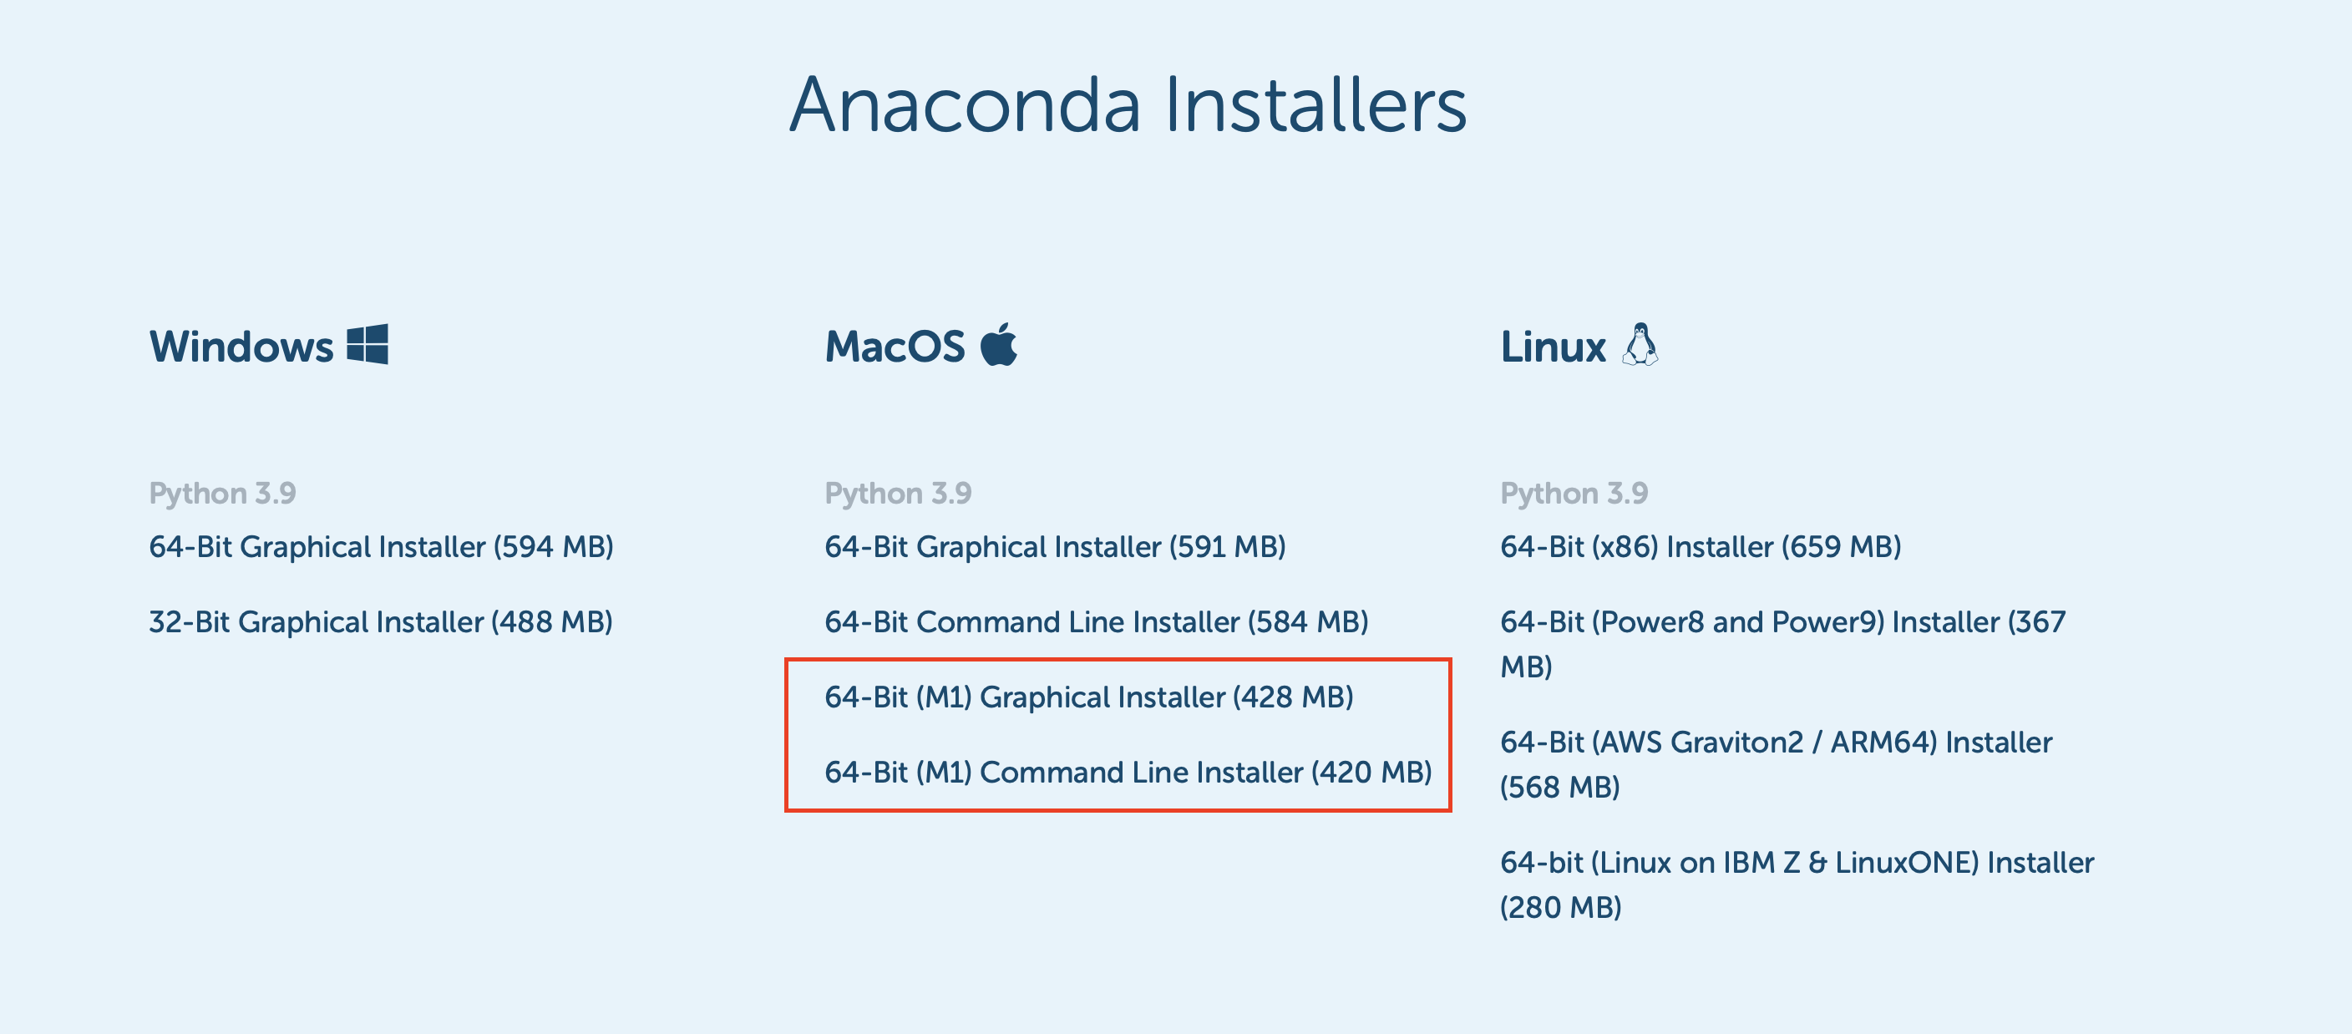Click the IBM Z & LinuxONE Installer link

pos(1796,862)
